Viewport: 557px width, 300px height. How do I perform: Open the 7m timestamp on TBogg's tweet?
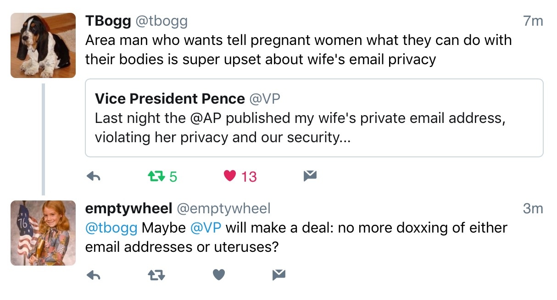click(x=533, y=21)
